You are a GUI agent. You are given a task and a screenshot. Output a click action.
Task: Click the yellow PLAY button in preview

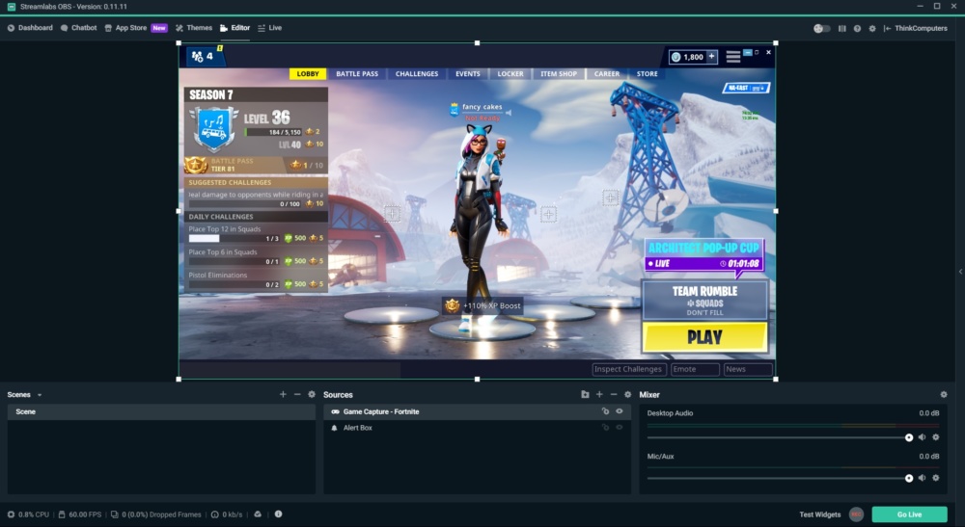[x=704, y=337]
